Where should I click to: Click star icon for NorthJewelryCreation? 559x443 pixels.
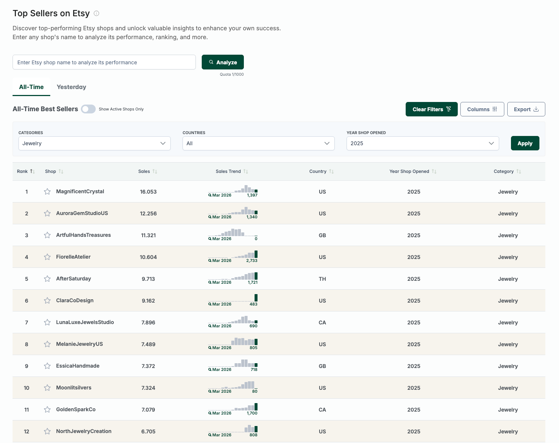click(x=47, y=431)
